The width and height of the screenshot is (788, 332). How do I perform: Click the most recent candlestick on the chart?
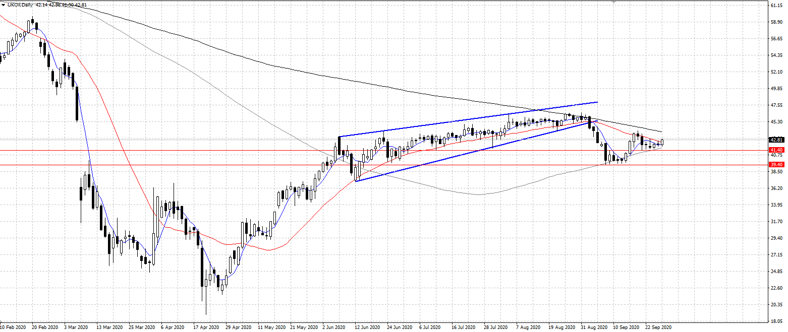click(x=662, y=142)
